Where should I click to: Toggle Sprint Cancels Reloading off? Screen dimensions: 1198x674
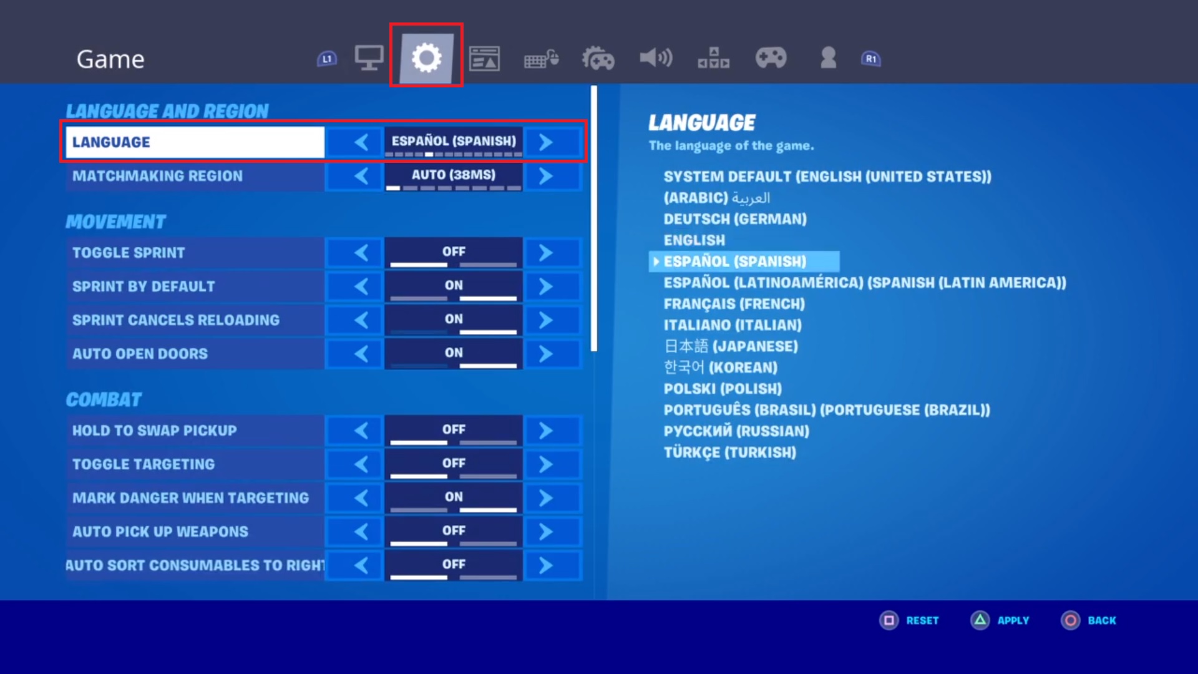tap(361, 318)
